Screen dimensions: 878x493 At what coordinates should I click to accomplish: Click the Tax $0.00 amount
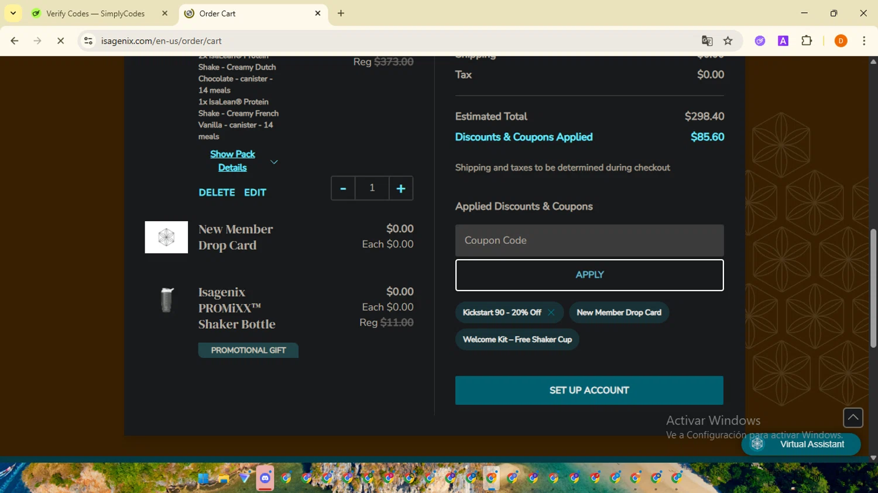tap(711, 74)
